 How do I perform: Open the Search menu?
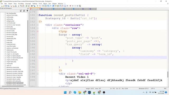pos(10,4)
